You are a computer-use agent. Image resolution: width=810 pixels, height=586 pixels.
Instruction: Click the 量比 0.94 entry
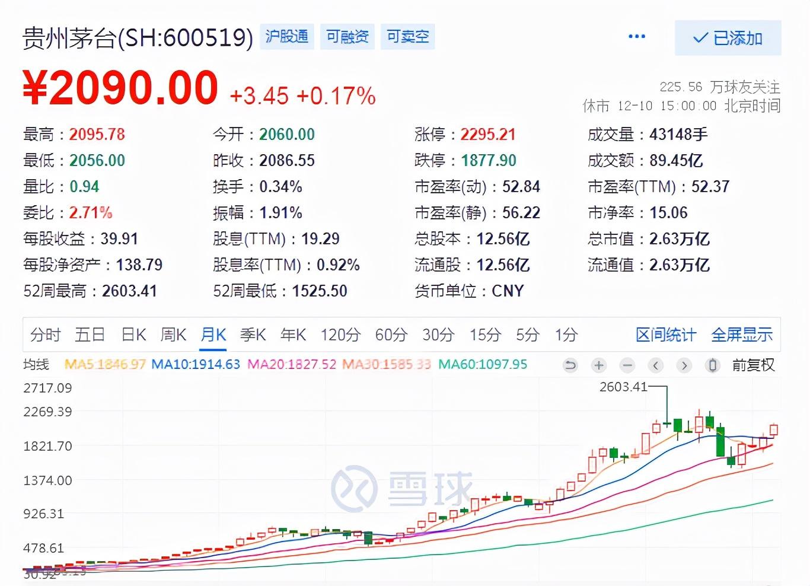pos(61,187)
